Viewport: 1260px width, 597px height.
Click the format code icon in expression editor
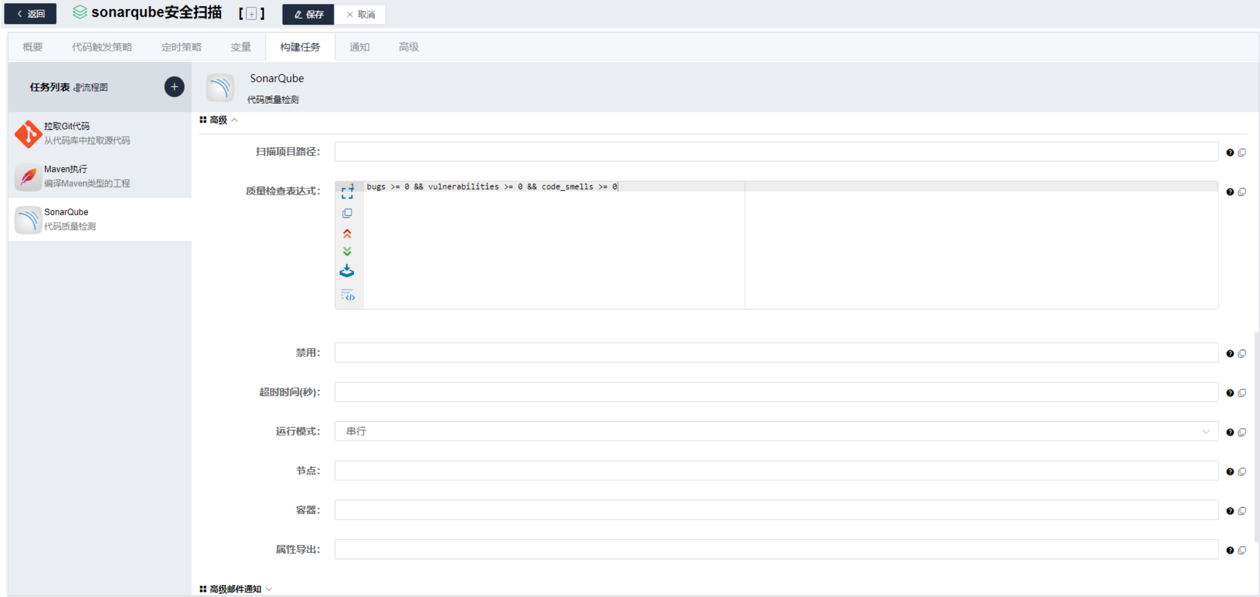click(348, 295)
